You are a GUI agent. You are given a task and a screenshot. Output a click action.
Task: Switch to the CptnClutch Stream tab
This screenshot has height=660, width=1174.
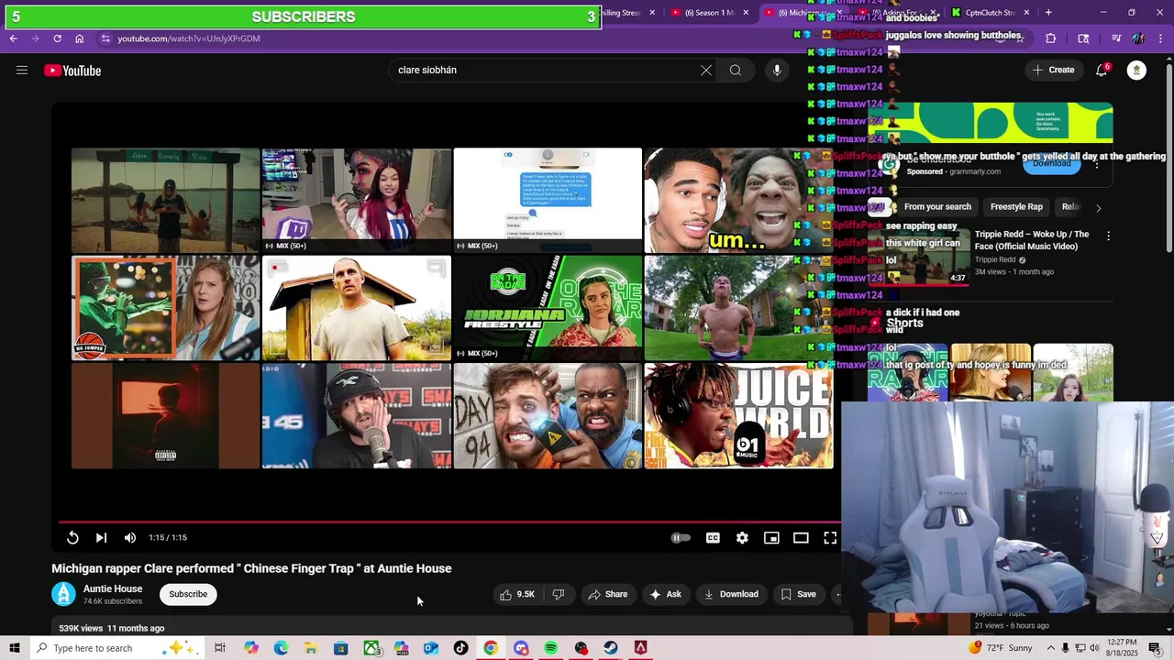[989, 13]
